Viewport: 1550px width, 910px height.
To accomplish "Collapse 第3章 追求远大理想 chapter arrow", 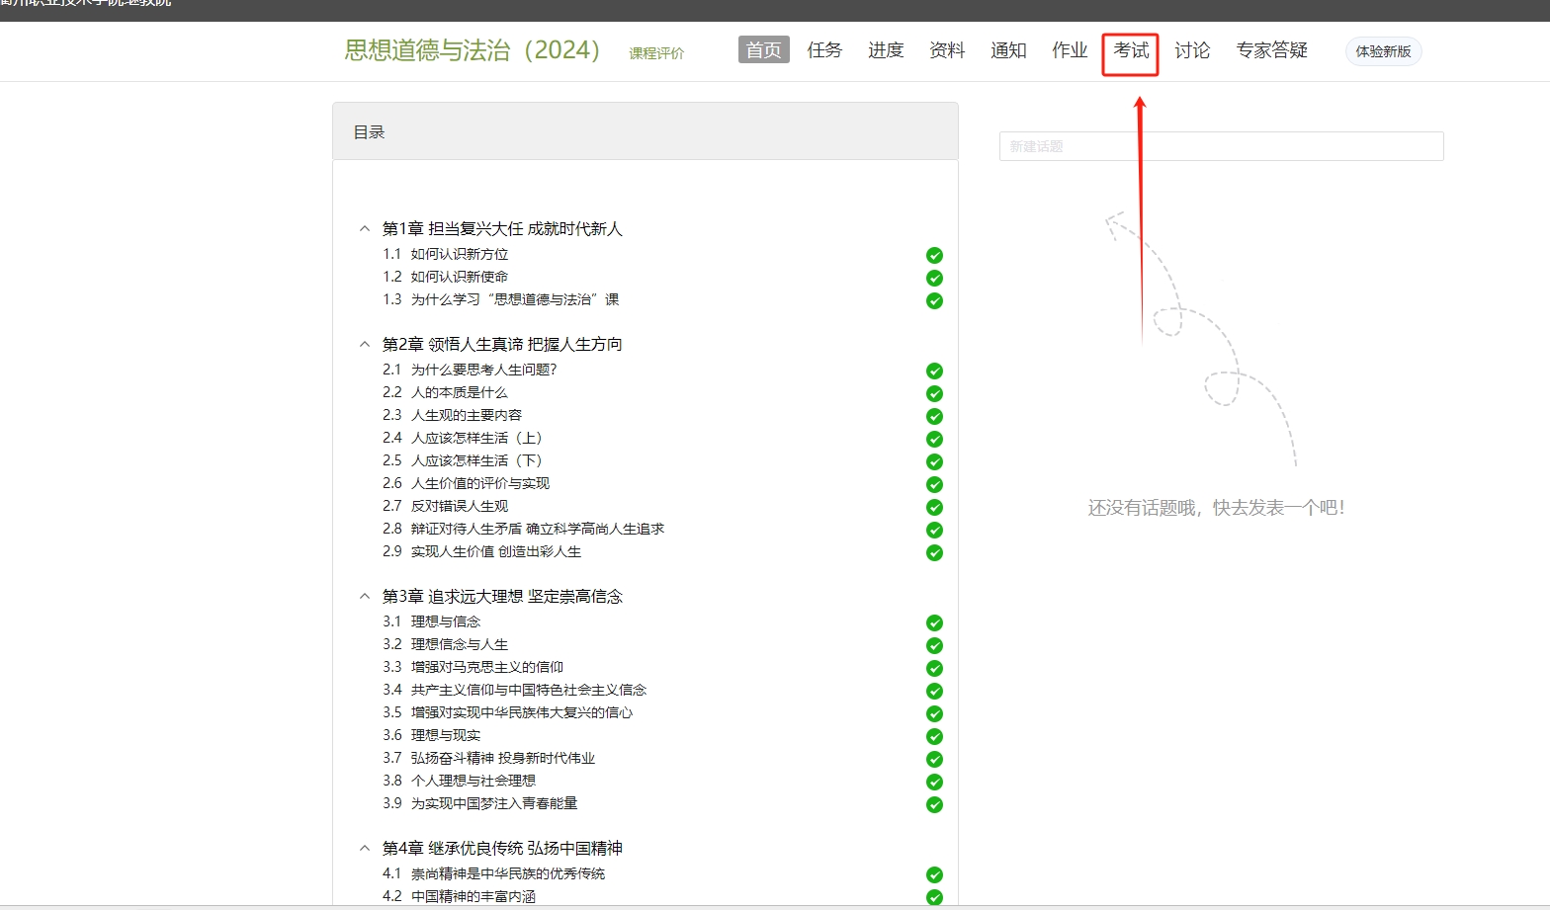I will [x=365, y=597].
